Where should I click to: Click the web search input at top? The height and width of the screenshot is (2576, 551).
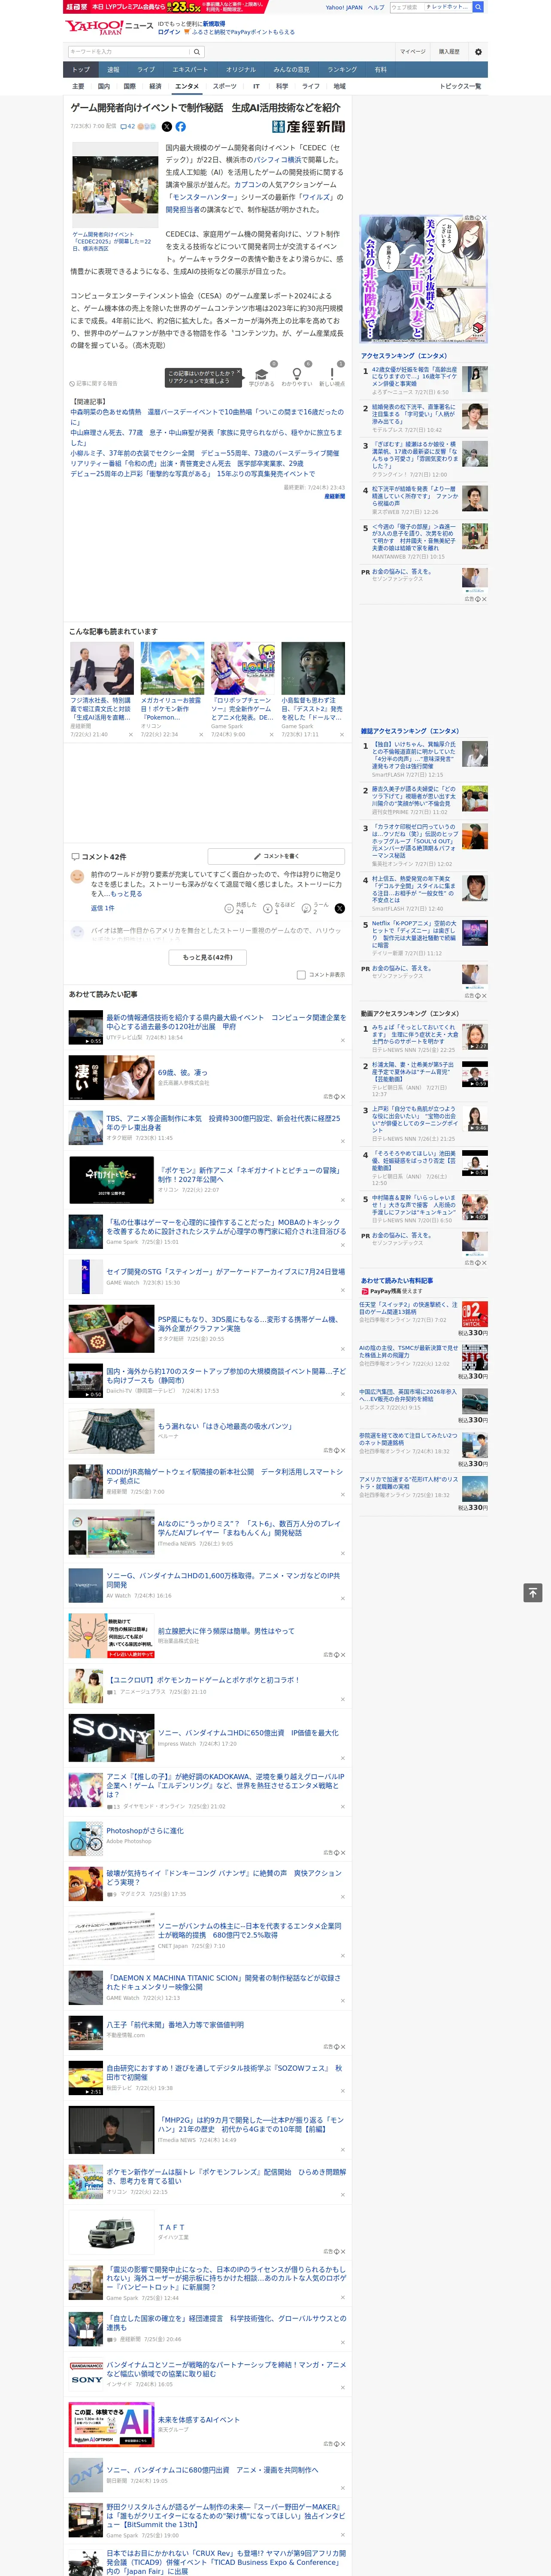pyautogui.click(x=430, y=7)
